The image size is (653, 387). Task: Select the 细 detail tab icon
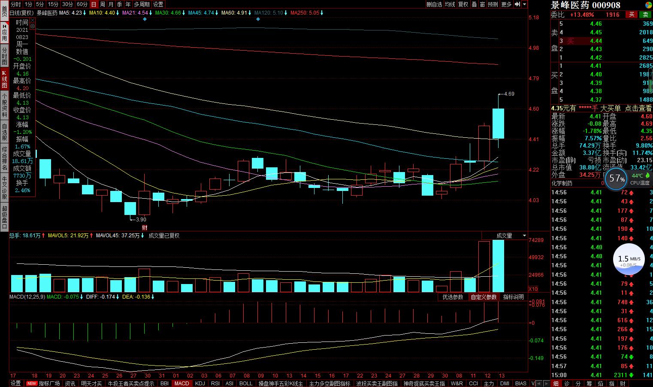click(556, 384)
